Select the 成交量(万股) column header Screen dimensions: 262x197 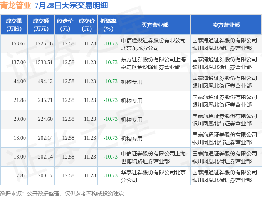pos(14,25)
